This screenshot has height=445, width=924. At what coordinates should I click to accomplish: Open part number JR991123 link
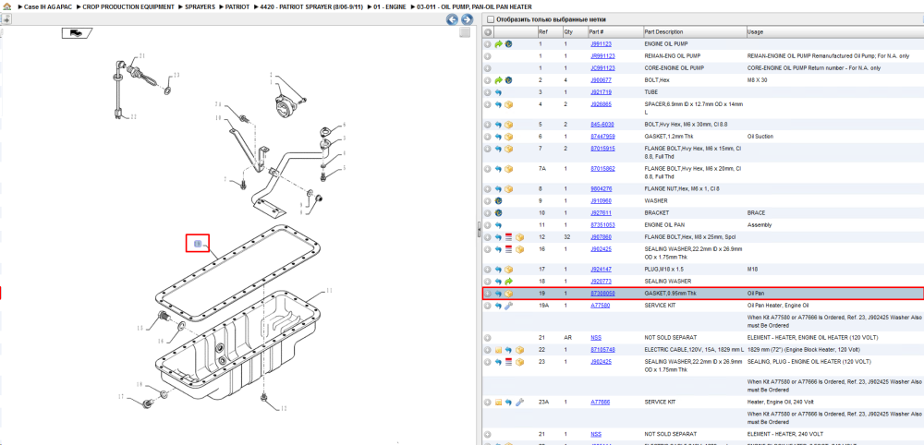click(602, 56)
